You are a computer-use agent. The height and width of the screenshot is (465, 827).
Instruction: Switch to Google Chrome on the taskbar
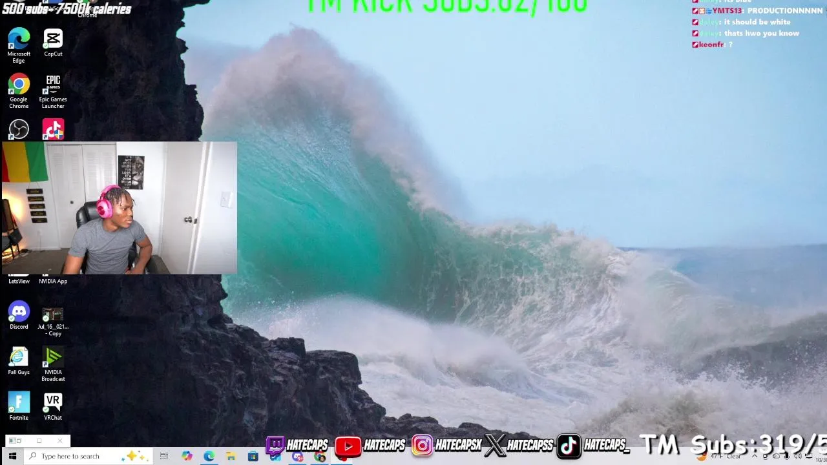coord(320,457)
